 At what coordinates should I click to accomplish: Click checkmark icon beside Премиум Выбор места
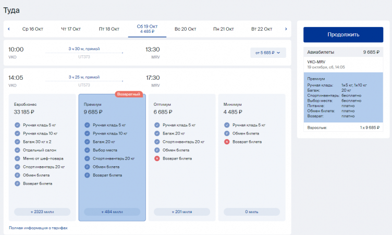tap(87, 150)
